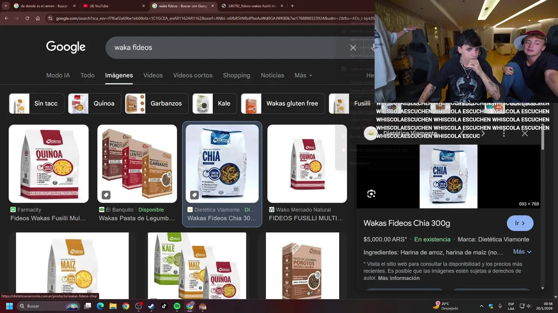This screenshot has width=558, height=313.
Task: Filter images by the Kale chip
Action: [214, 103]
